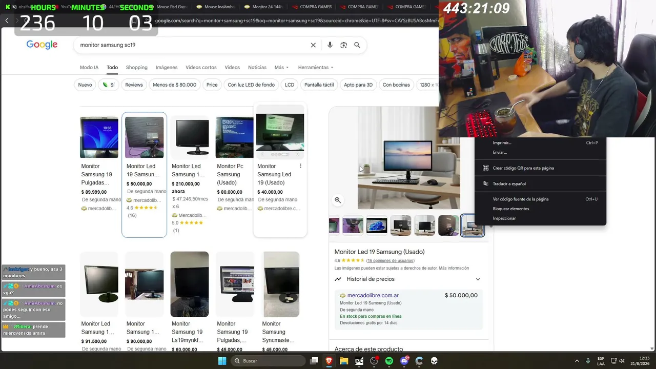The height and width of the screenshot is (369, 656).
Task: Open the Brave browser taskbar icon
Action: tap(329, 361)
